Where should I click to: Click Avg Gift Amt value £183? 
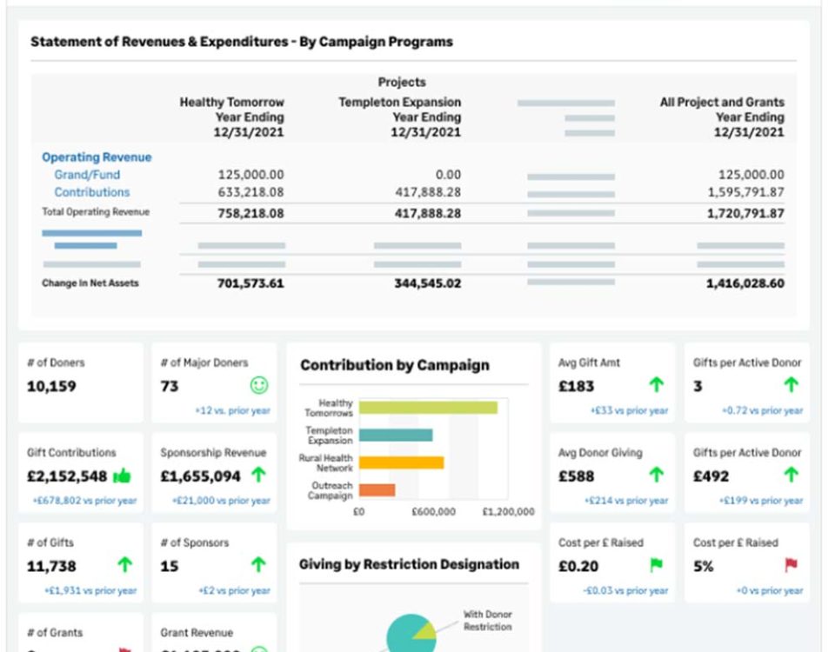pyautogui.click(x=576, y=386)
